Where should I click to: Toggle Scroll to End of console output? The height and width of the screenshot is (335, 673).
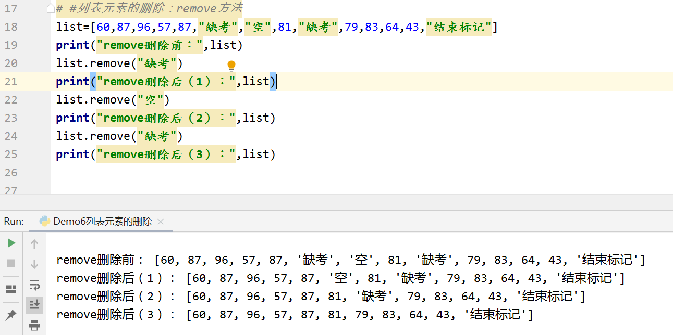(34, 304)
